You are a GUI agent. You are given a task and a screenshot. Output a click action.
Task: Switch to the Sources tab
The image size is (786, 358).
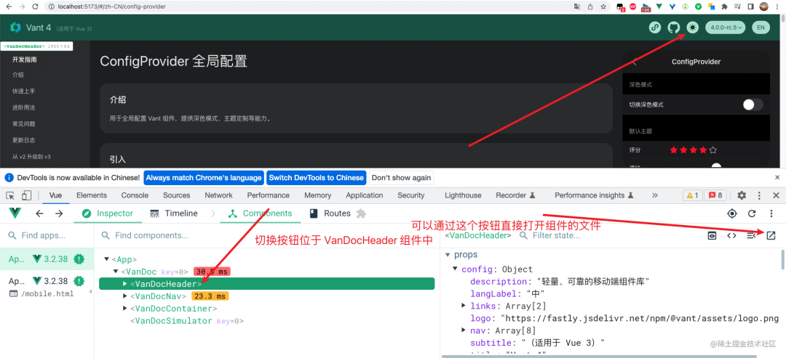(176, 195)
